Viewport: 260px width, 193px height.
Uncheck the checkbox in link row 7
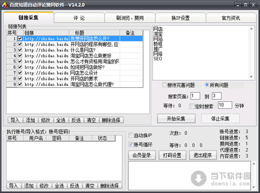[20, 73]
